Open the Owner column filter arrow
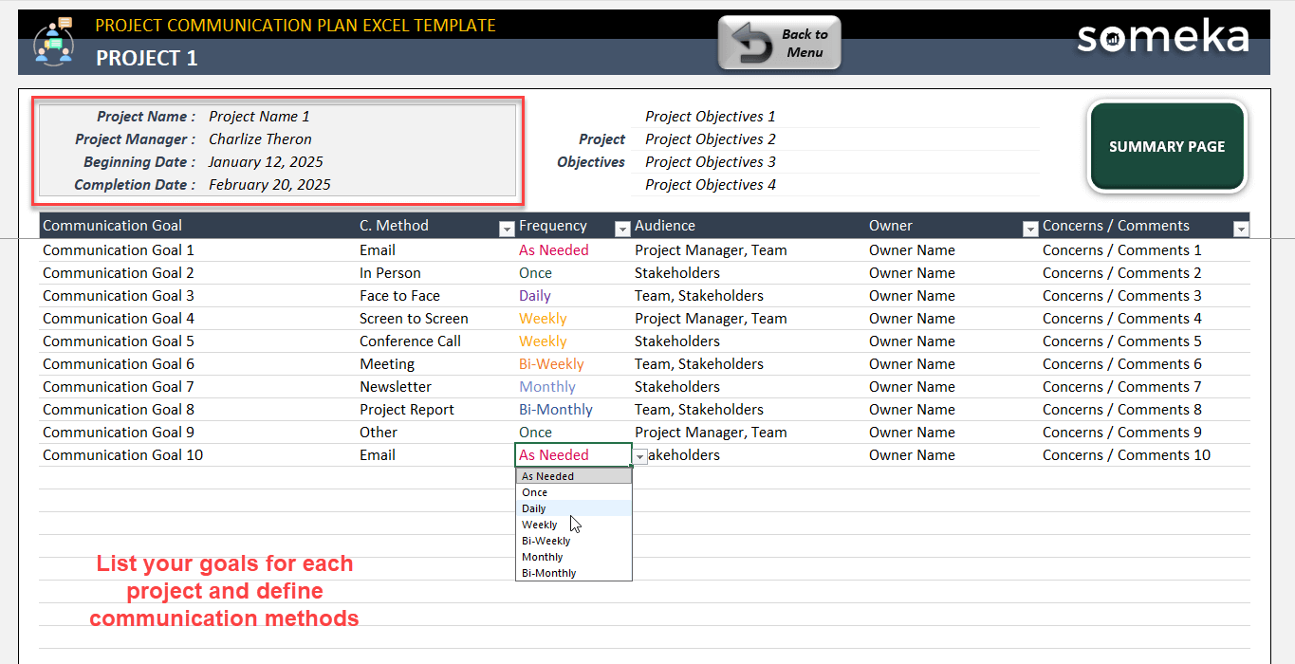This screenshot has width=1295, height=664. pyautogui.click(x=1030, y=229)
